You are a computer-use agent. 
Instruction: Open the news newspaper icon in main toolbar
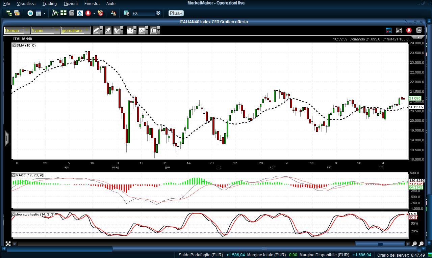click(x=71, y=13)
